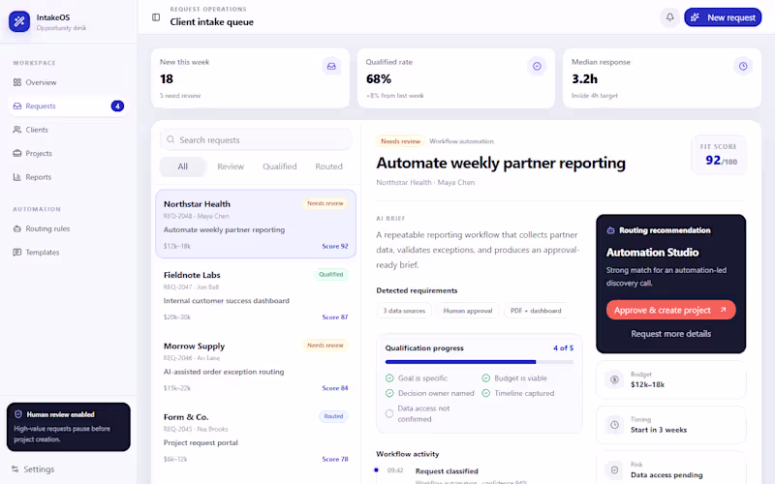
Task: Click the Routing recommendation icon
Action: [611, 230]
